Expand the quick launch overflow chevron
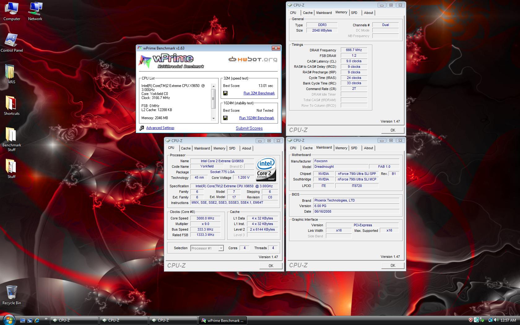Image resolution: width=520 pixels, height=325 pixels. pos(46,318)
